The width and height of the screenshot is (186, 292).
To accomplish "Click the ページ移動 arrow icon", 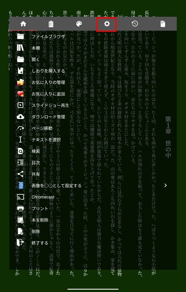I will [x=20, y=128].
